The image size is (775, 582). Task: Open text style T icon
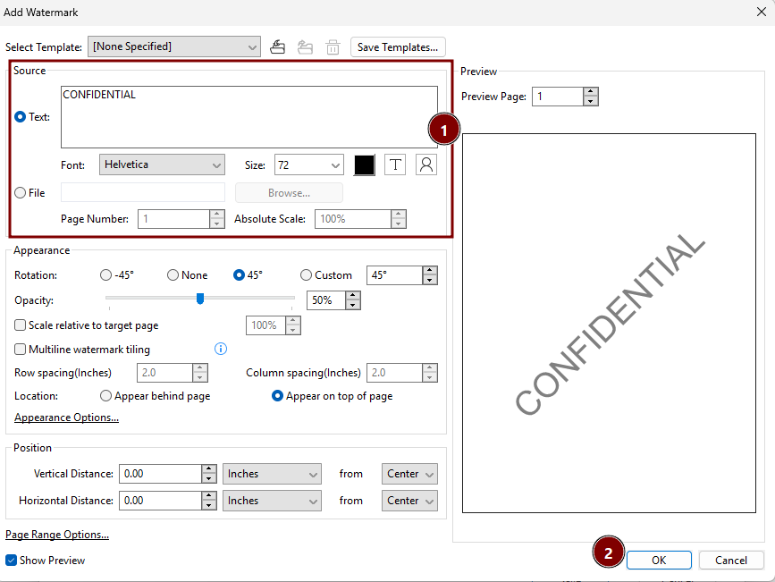click(395, 164)
